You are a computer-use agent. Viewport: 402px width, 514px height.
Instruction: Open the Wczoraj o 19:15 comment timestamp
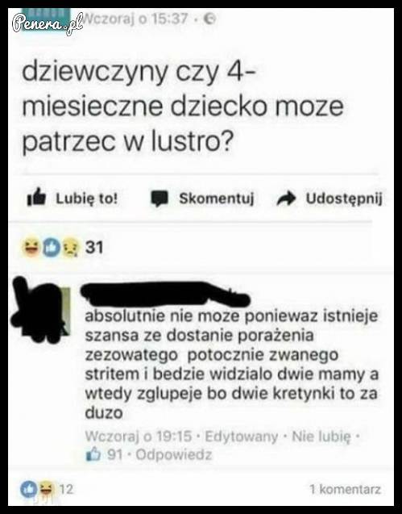pos(138,437)
